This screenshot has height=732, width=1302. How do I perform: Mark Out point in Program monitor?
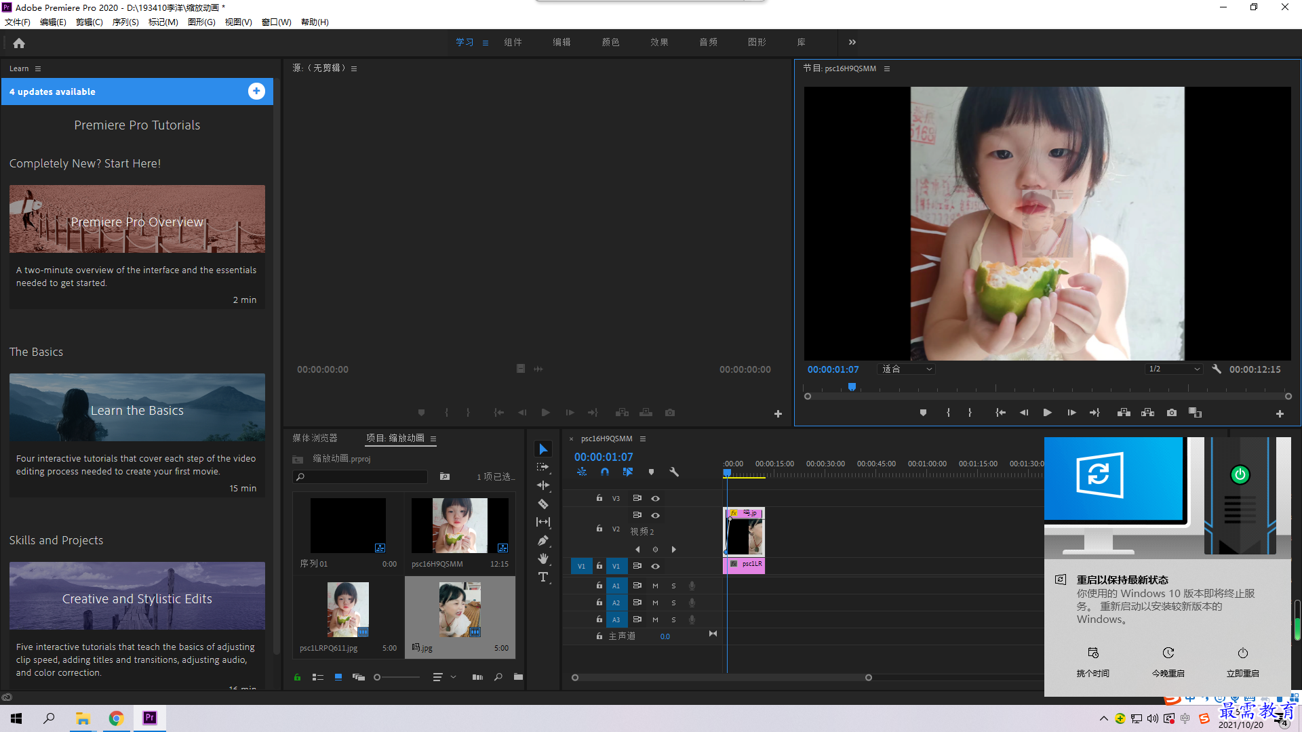tap(970, 413)
